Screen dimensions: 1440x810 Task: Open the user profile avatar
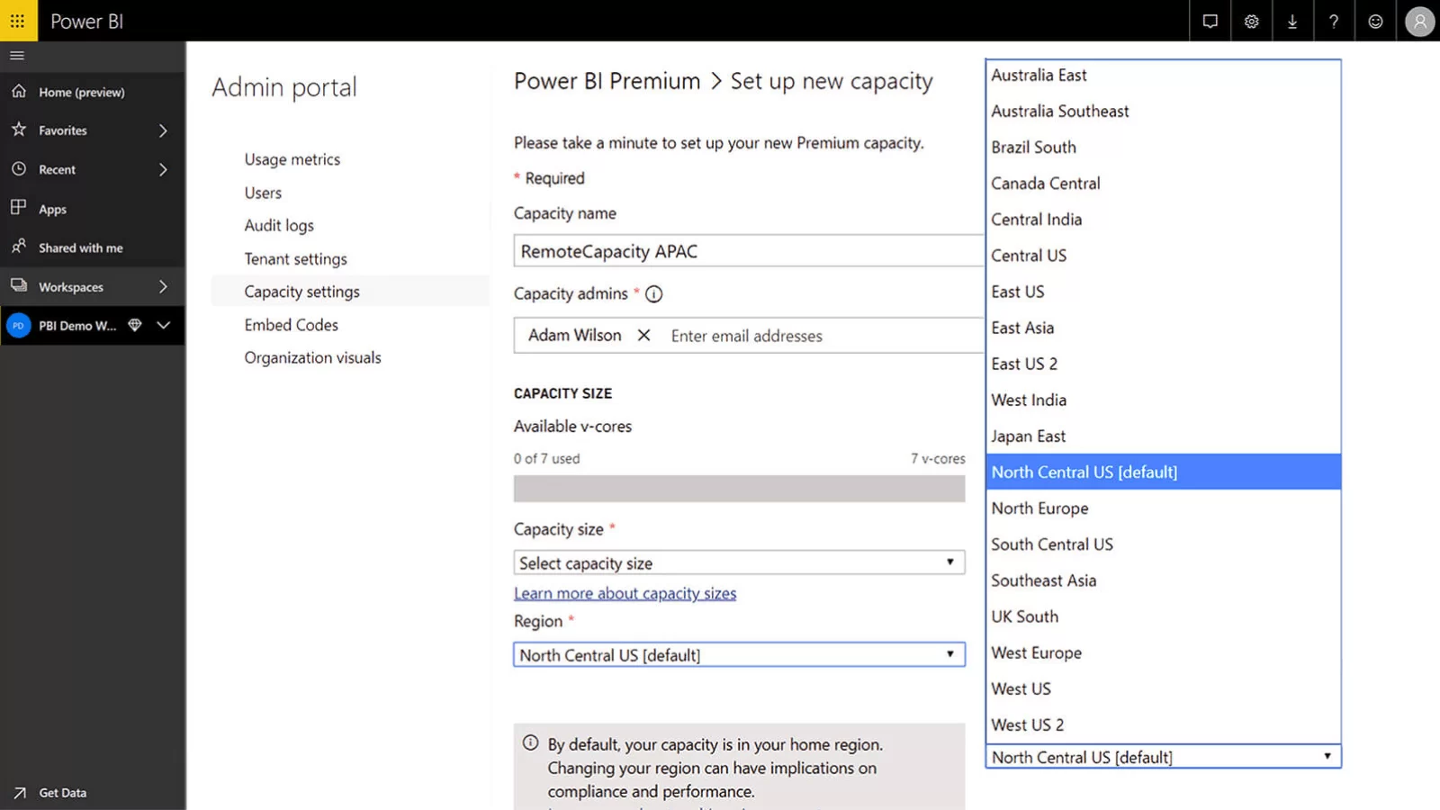click(x=1419, y=21)
